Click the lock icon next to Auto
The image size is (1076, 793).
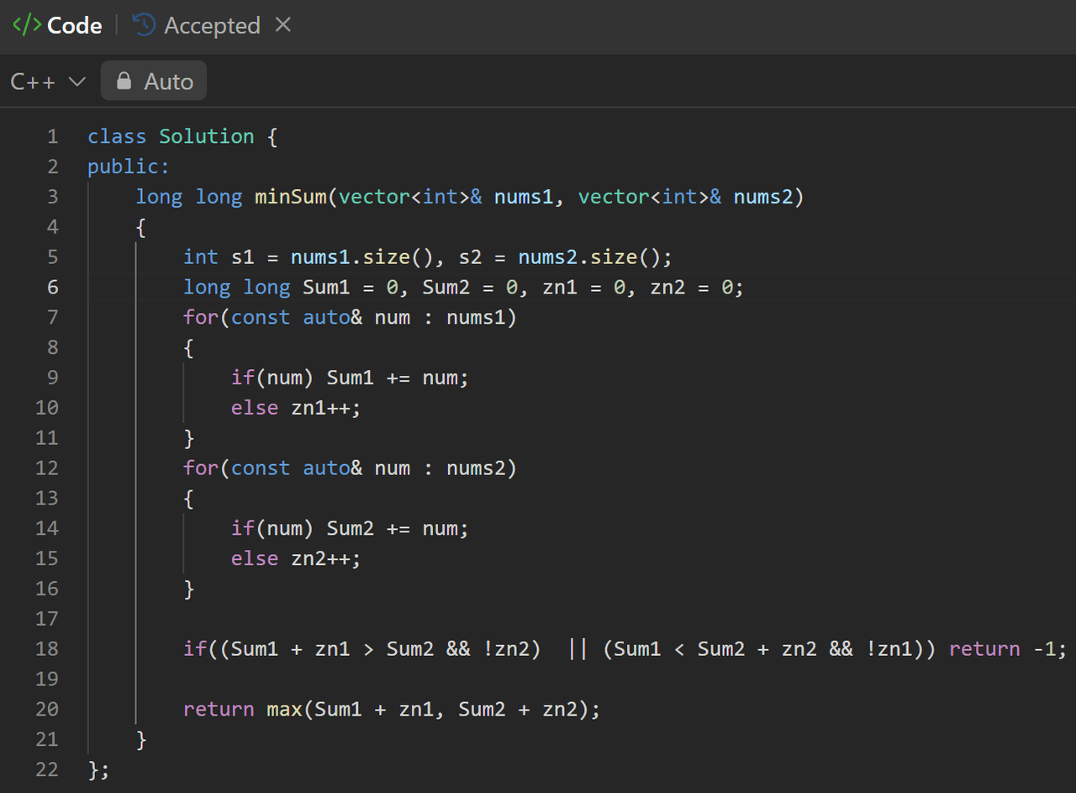tap(124, 82)
